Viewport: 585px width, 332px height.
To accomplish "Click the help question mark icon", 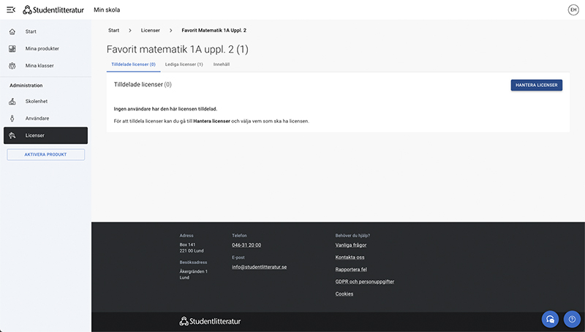I will [572, 320].
